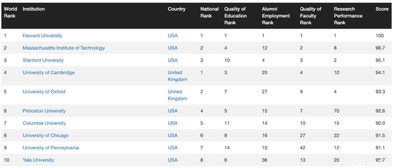Open the Princeton University link

point(44,111)
